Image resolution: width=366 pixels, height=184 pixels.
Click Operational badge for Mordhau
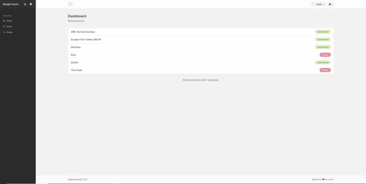(323, 47)
